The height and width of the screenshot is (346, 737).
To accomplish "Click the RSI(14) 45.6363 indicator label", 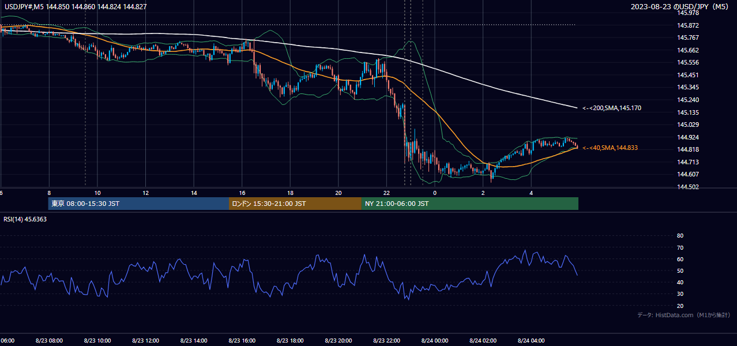I will (x=25, y=219).
